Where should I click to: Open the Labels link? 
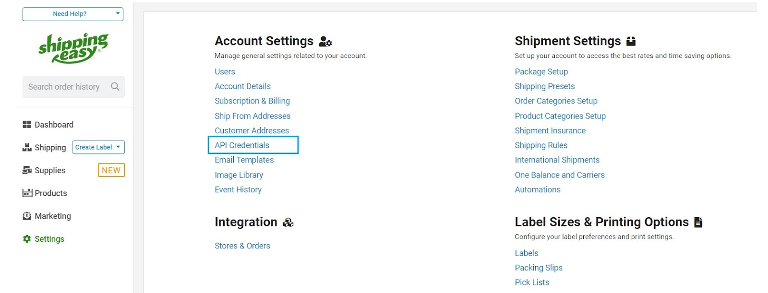pyautogui.click(x=527, y=253)
